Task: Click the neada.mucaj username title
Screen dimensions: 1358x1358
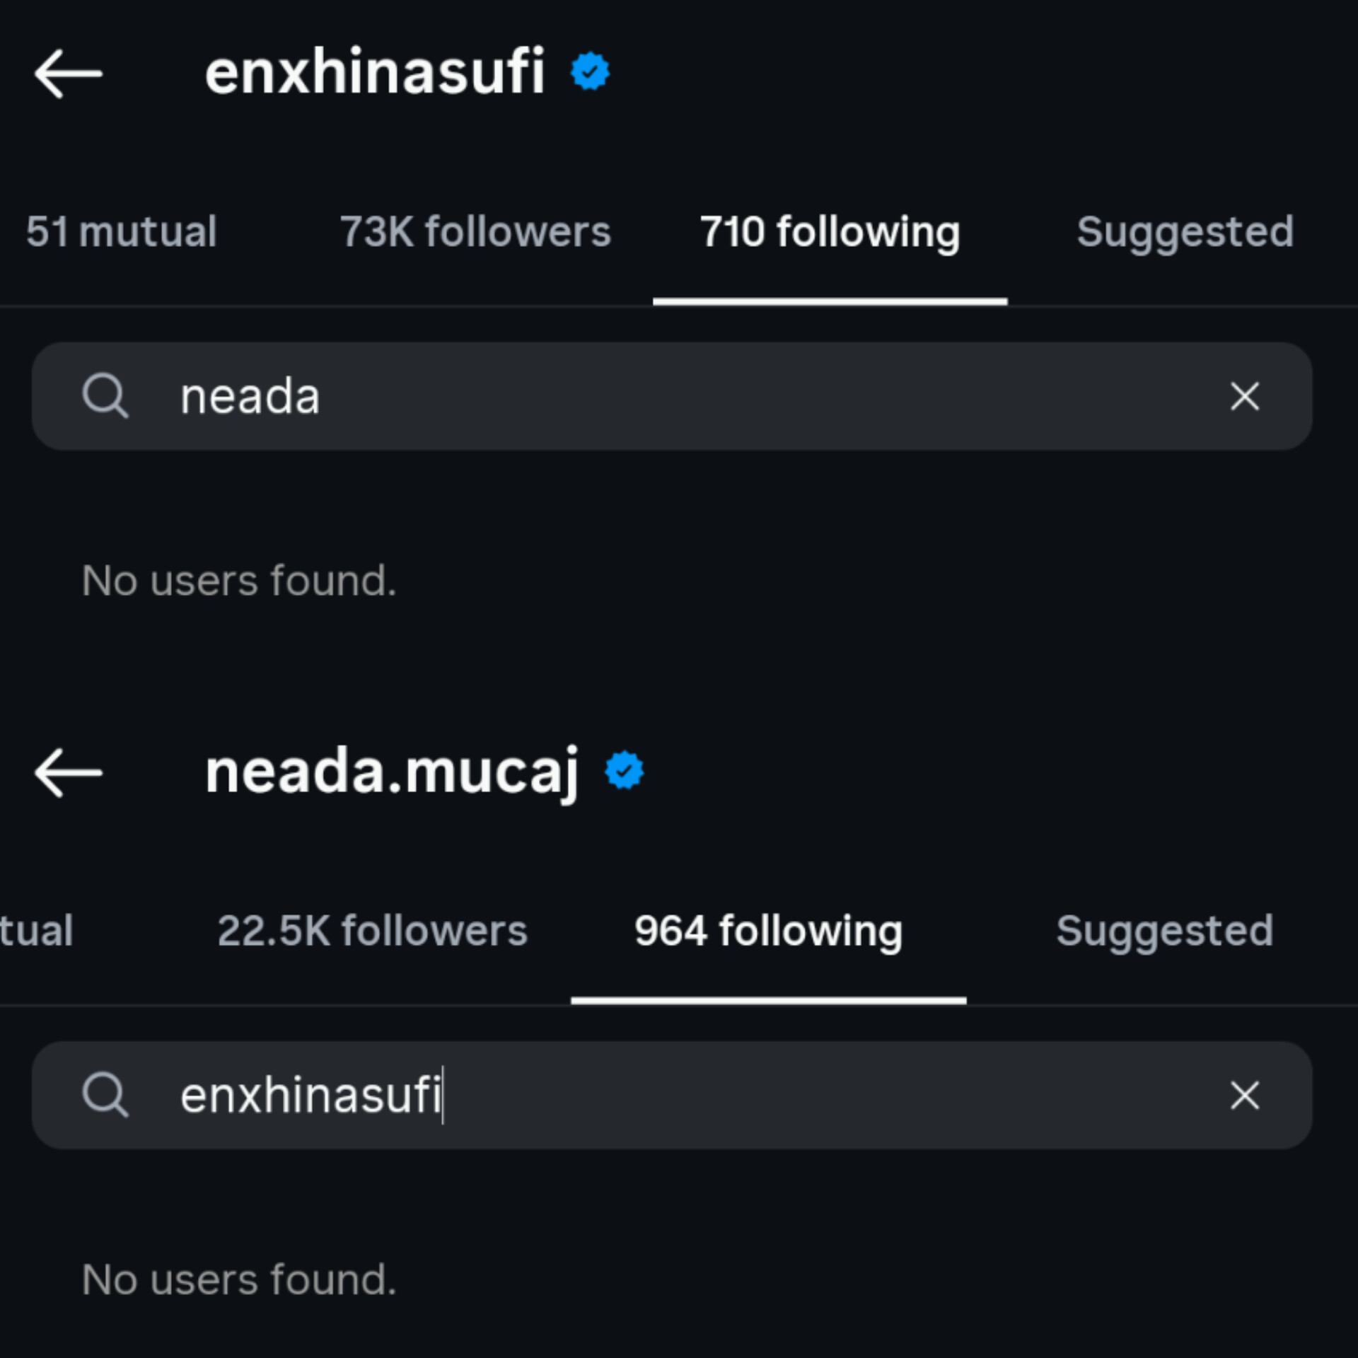Action: [x=392, y=772]
